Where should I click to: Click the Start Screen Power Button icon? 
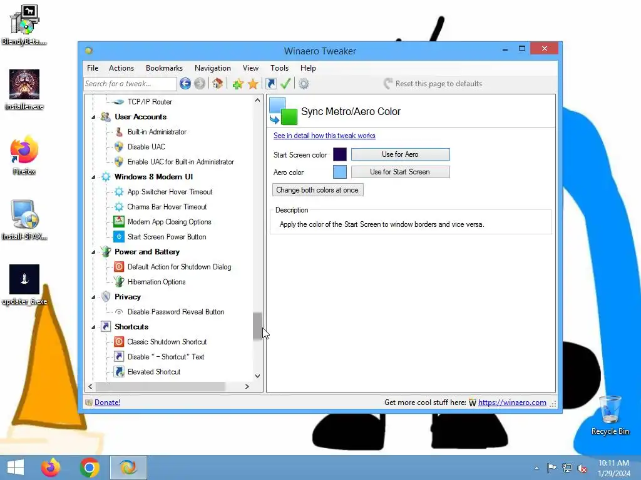point(119,237)
